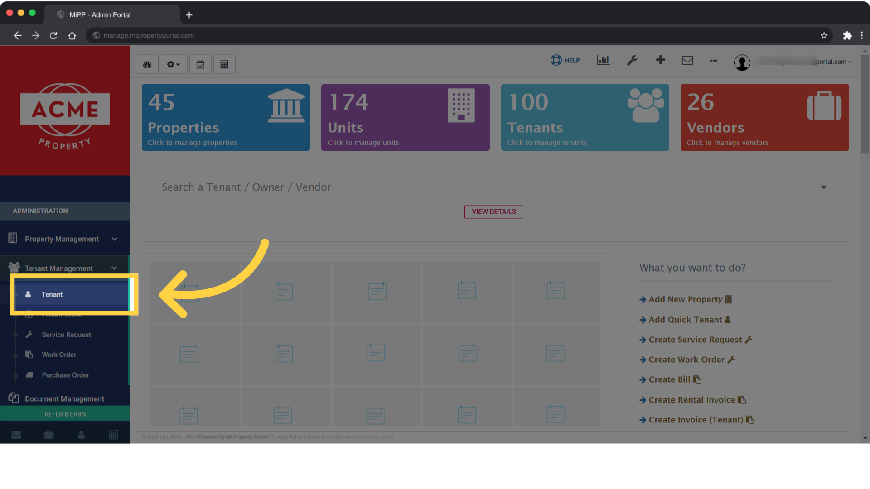870x489 pixels.
Task: Open the calculator icon in top toolbar
Action: (224, 64)
